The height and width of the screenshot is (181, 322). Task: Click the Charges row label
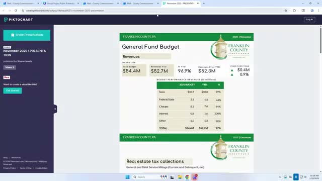[164, 107]
